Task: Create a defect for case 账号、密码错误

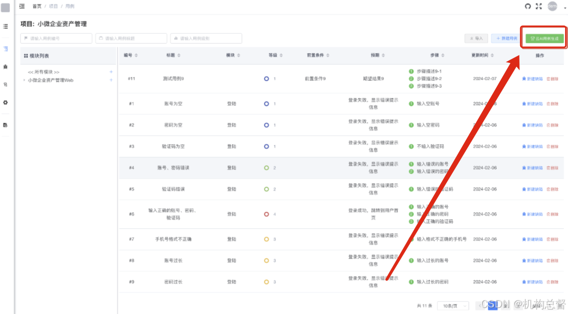Action: point(532,168)
